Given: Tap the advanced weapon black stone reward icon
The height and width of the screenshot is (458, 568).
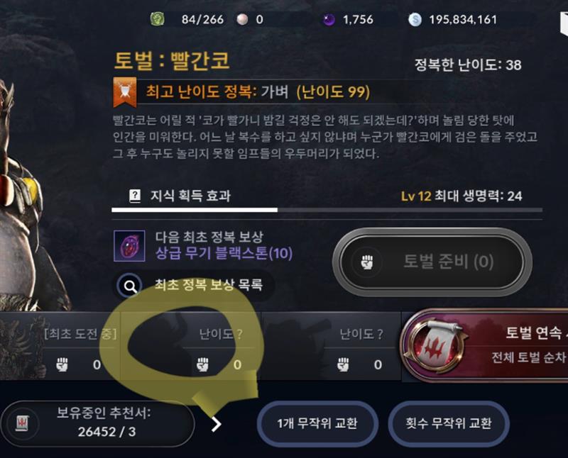Looking at the screenshot, I should point(129,246).
